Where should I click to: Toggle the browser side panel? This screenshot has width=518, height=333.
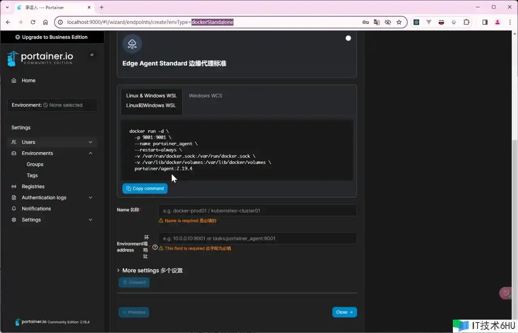[x=485, y=22]
